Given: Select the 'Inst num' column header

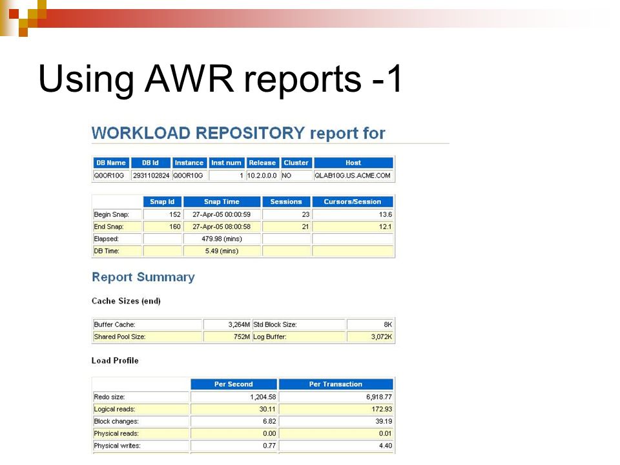Looking at the screenshot, I should [x=226, y=163].
